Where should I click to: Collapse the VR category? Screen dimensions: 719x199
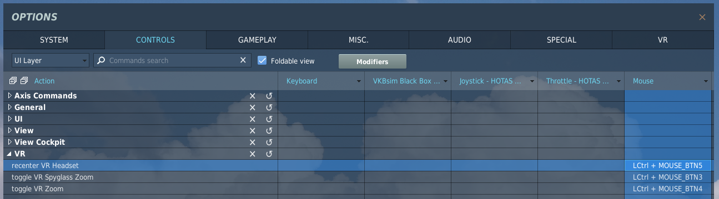pos(9,154)
